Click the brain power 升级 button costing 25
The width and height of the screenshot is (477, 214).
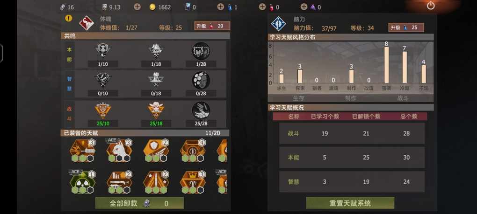(406, 28)
